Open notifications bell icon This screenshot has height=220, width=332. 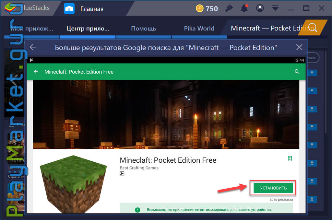click(x=244, y=8)
